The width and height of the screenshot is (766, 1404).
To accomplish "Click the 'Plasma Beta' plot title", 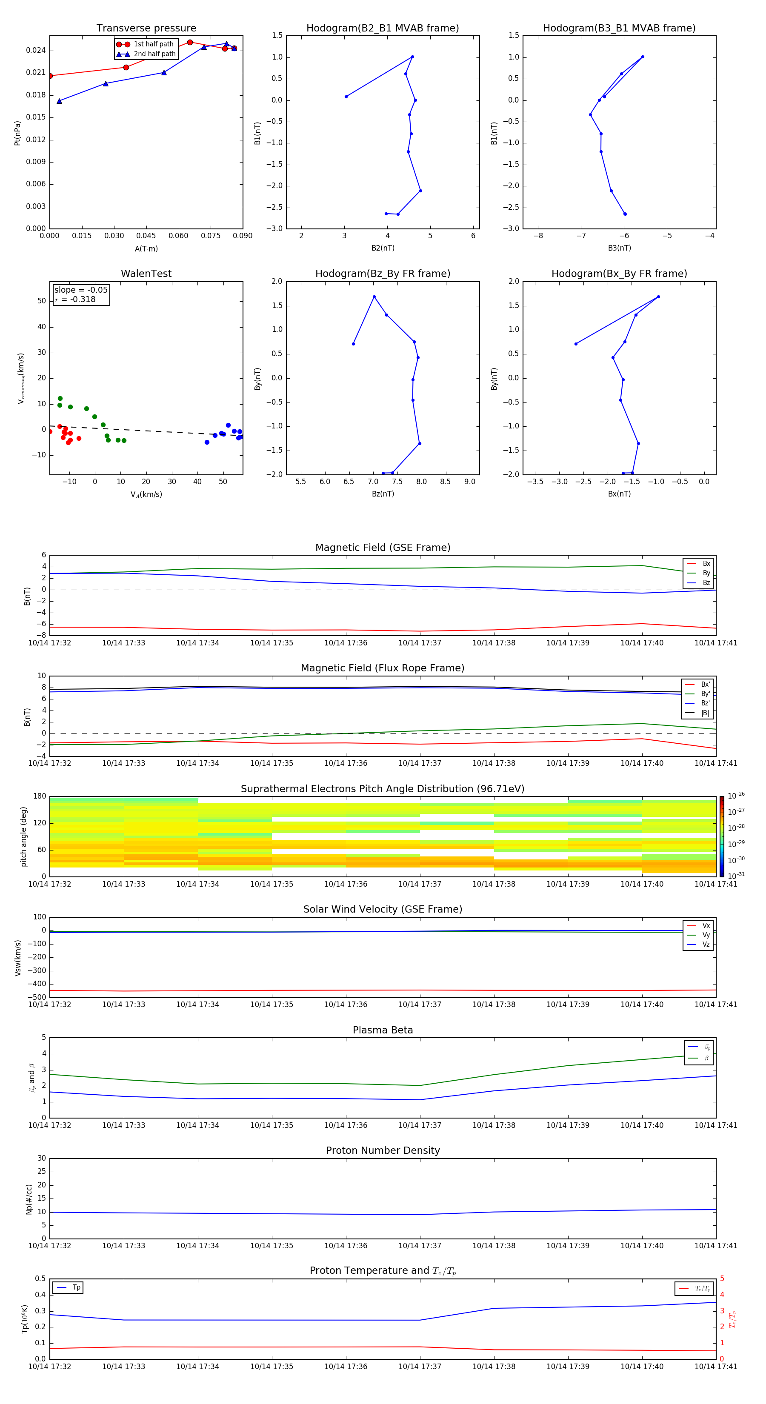I will (x=383, y=1030).
